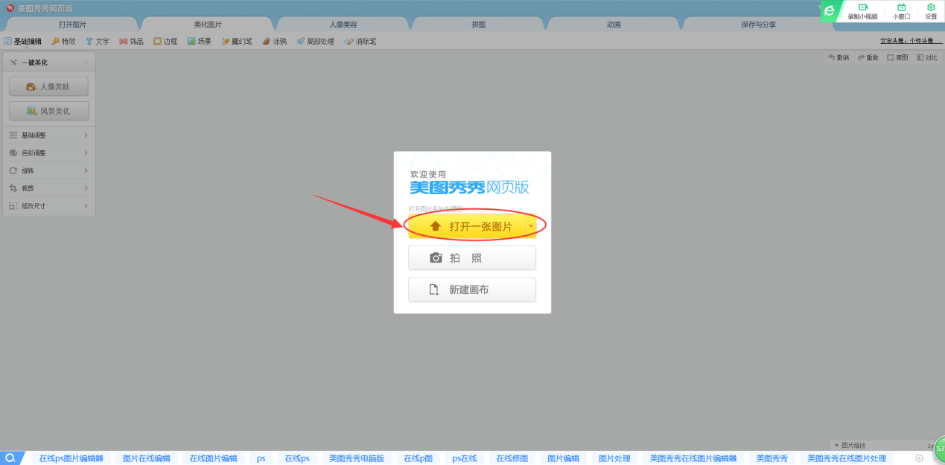Image resolution: width=945 pixels, height=465 pixels.
Task: Expand the 基础调整 section
Action: tap(49, 135)
